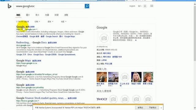The width and height of the screenshot is (196, 110).
Task: Open the user account avatar icon
Action: 145,6
